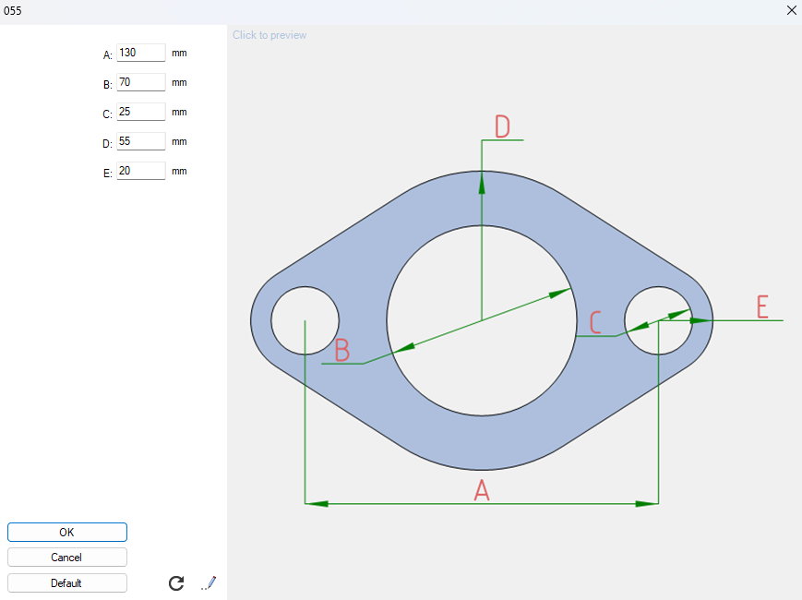802x600 pixels.
Task: Click the redo/regenerate preview icon
Action: [x=175, y=582]
